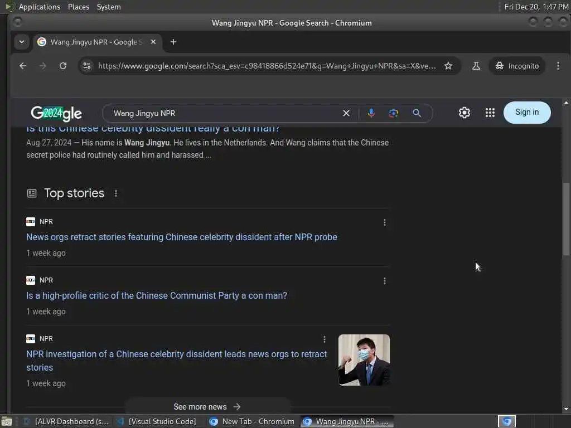
Task: Bookmark this page with star icon
Action: point(448,66)
